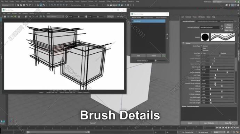
Task: Click the brush stroke preview thumbnail
Action: click(223, 37)
